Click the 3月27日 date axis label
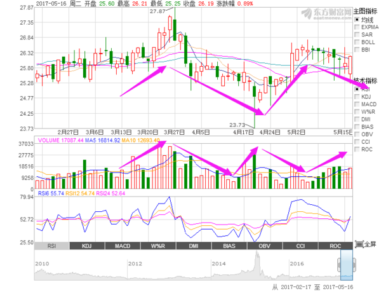 (x=174, y=132)
